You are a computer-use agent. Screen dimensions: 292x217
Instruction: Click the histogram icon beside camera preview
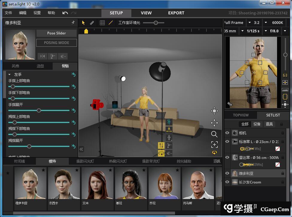pyautogui.click(x=285, y=89)
